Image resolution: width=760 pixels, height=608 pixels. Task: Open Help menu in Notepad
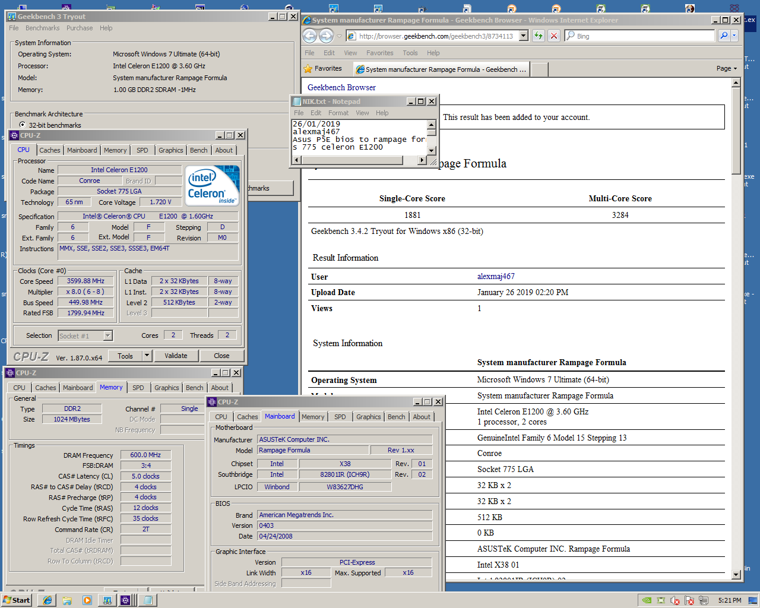pos(382,113)
